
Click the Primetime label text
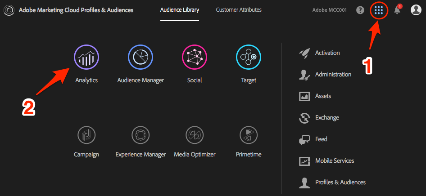tap(249, 155)
